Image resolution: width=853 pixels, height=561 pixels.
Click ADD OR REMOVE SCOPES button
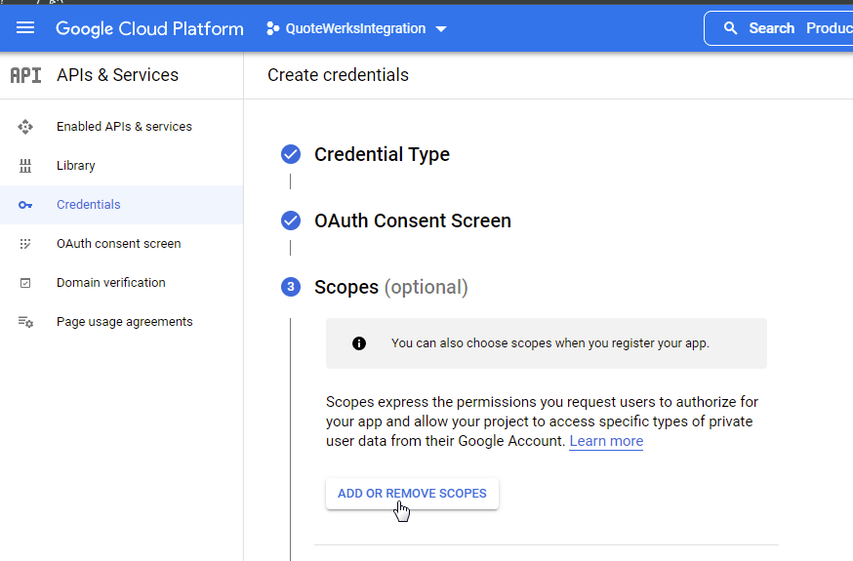click(x=412, y=494)
